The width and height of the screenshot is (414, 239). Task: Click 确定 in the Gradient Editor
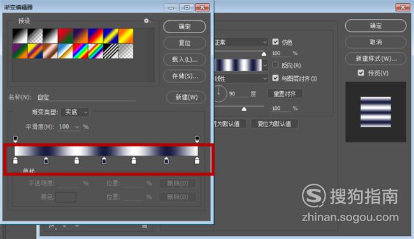click(185, 27)
